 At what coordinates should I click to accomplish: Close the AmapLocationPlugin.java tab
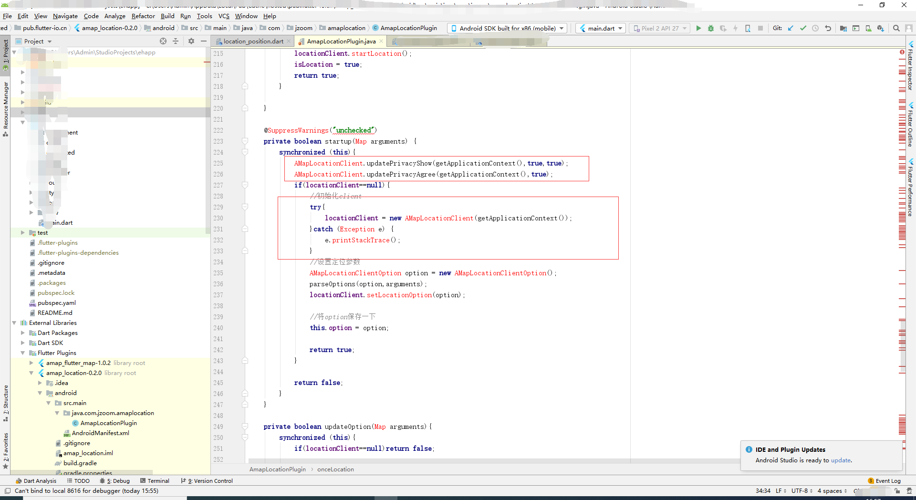(381, 42)
